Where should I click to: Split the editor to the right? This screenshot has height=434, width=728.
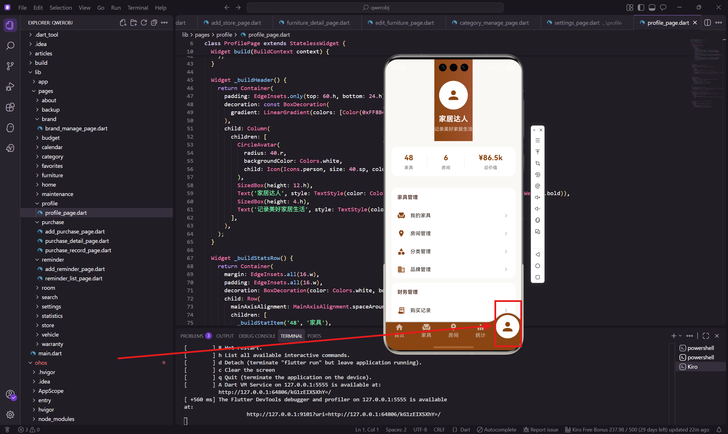pyautogui.click(x=707, y=22)
